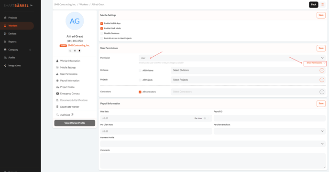This screenshot has height=172, width=329.
Task: Select Emergency Contact in worker menu
Action: (x=70, y=94)
